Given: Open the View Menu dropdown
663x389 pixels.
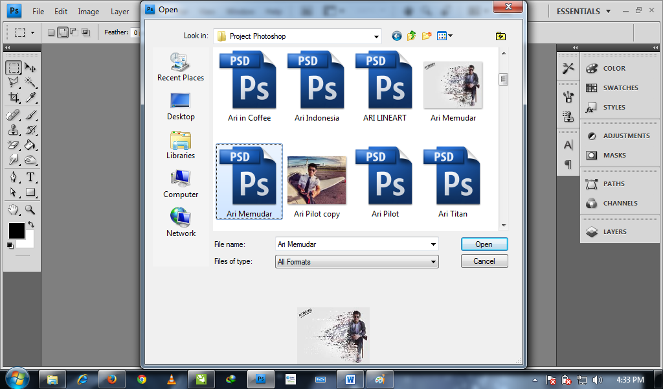Looking at the screenshot, I should [x=444, y=36].
